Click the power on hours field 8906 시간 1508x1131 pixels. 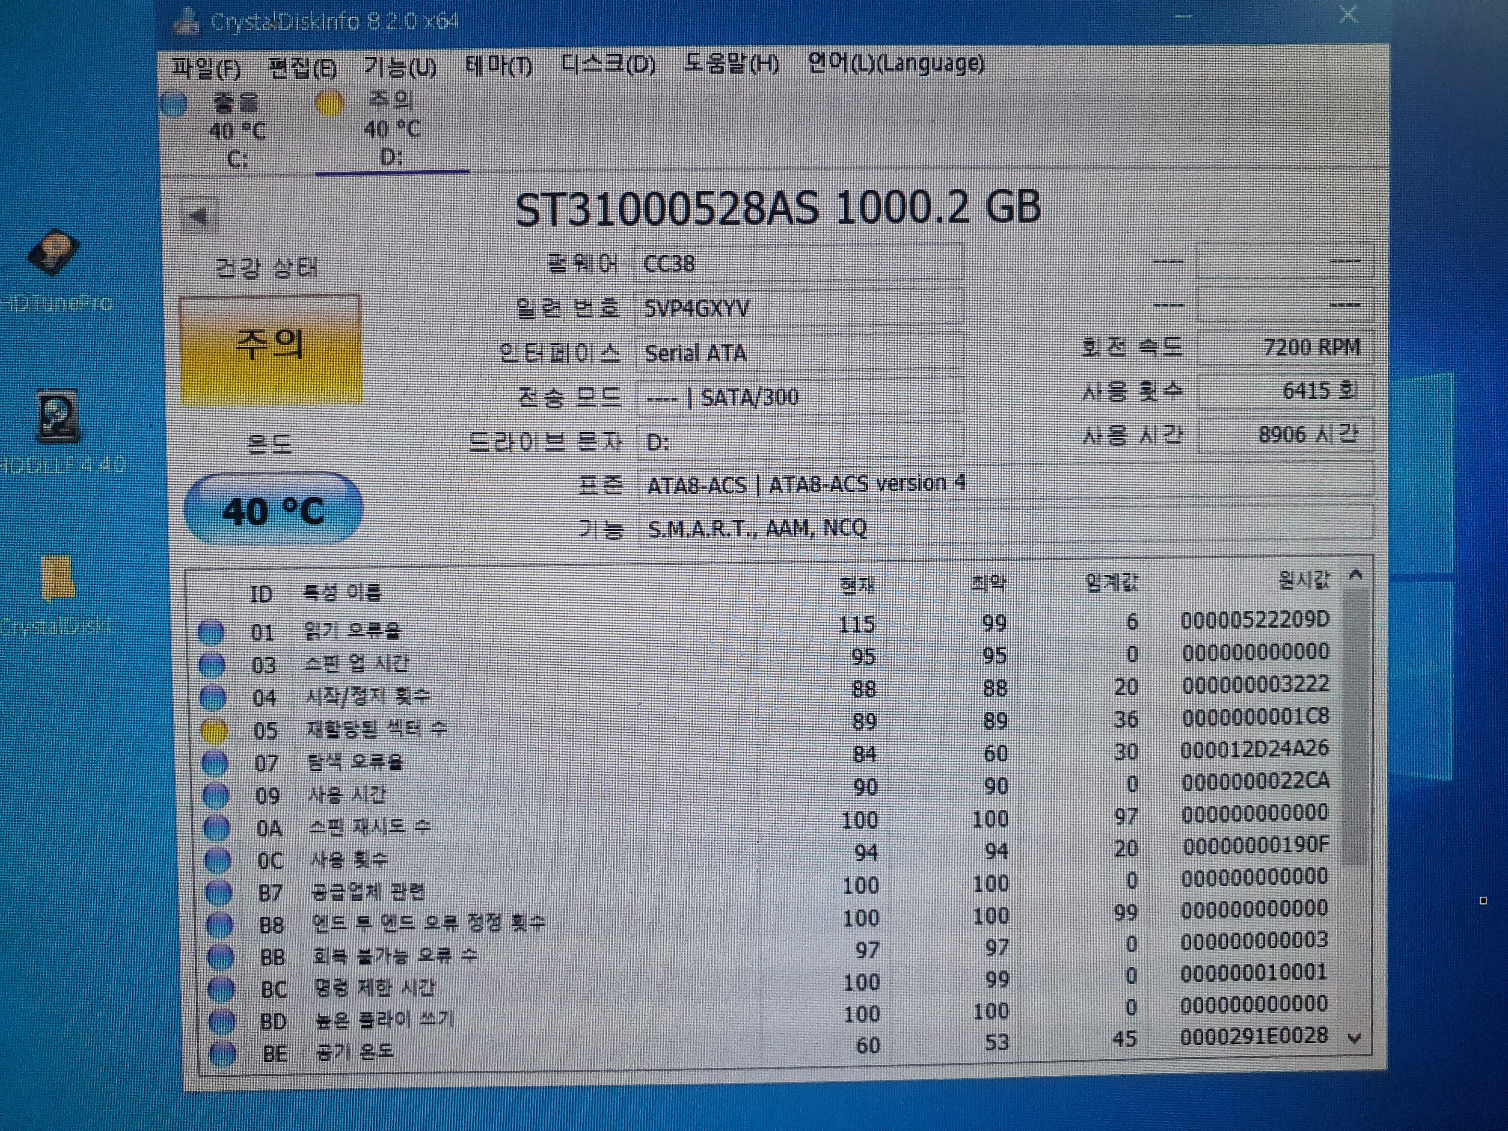(1285, 434)
